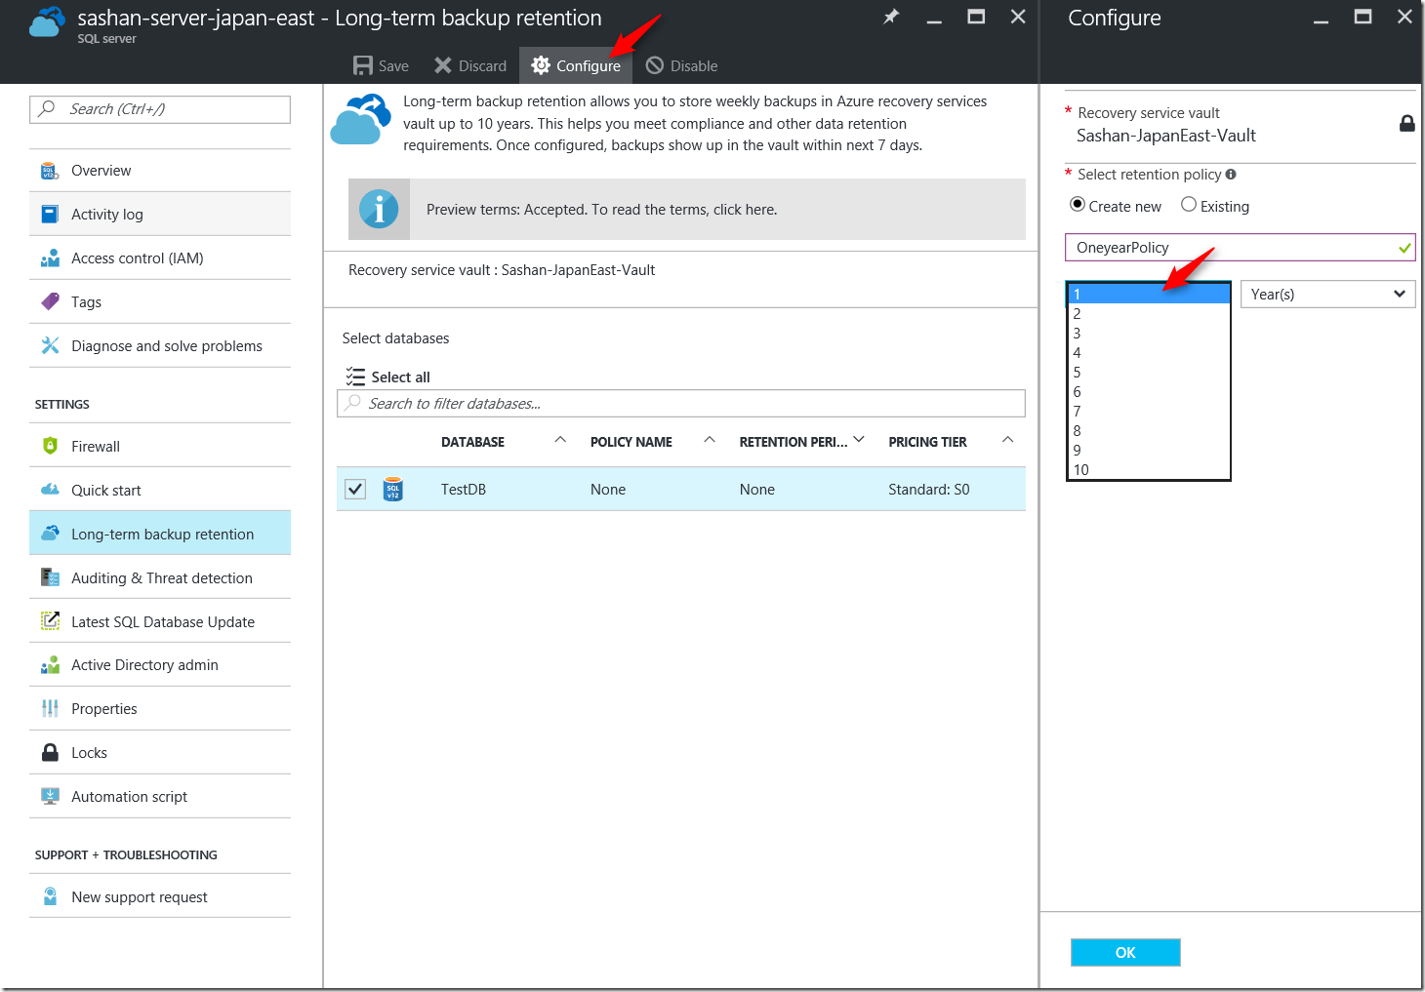Viewport: 1425px width, 992px height.
Task: Open Auditing & Threat detection
Action: (x=160, y=577)
